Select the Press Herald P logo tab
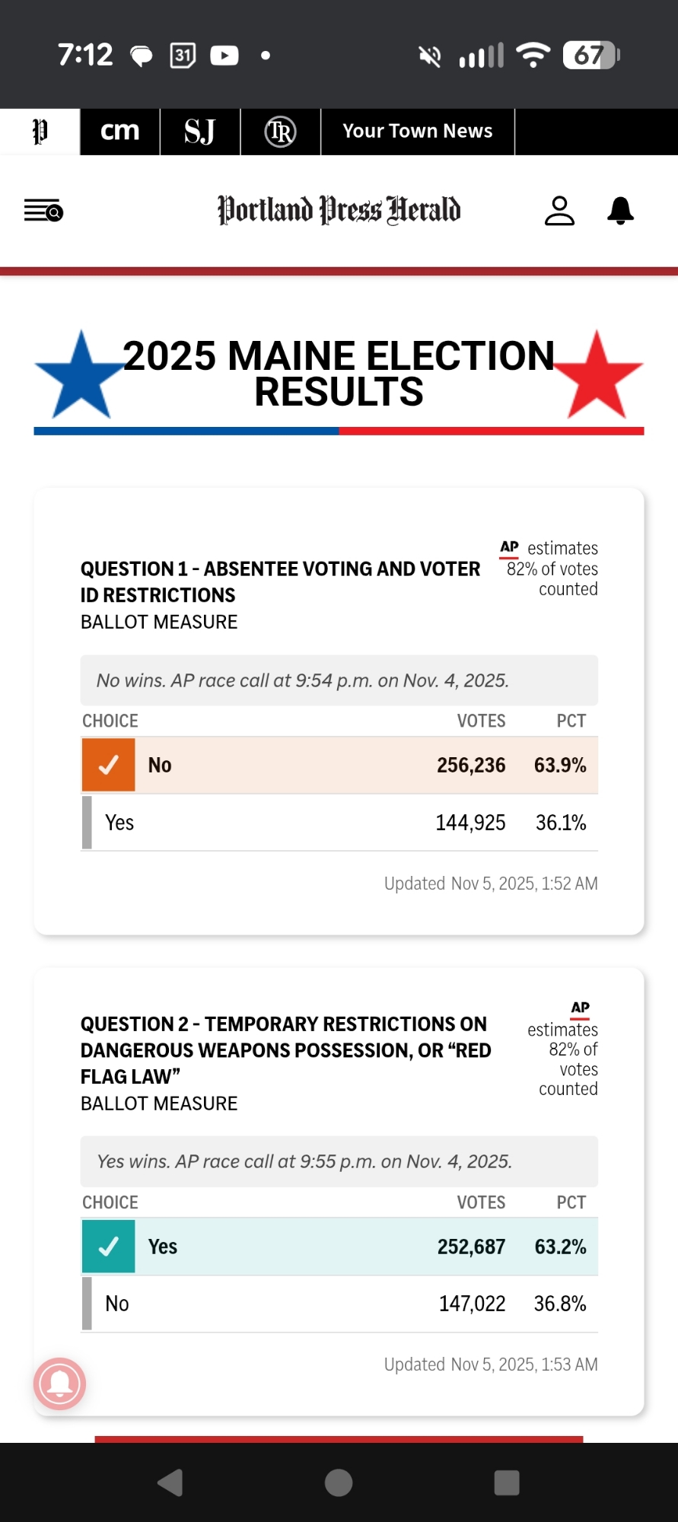 40,132
